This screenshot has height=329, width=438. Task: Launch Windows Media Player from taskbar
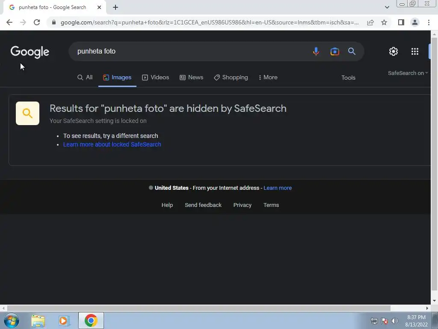[64, 320]
